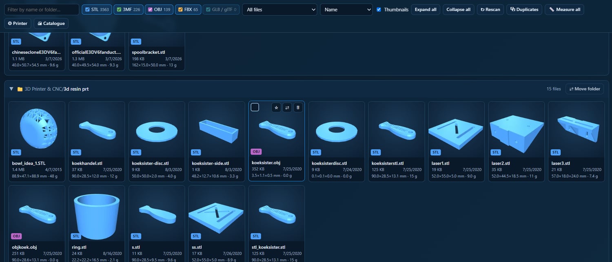Click the OBJ badge on koeksister.obj card
The width and height of the screenshot is (612, 262).
tap(256, 152)
